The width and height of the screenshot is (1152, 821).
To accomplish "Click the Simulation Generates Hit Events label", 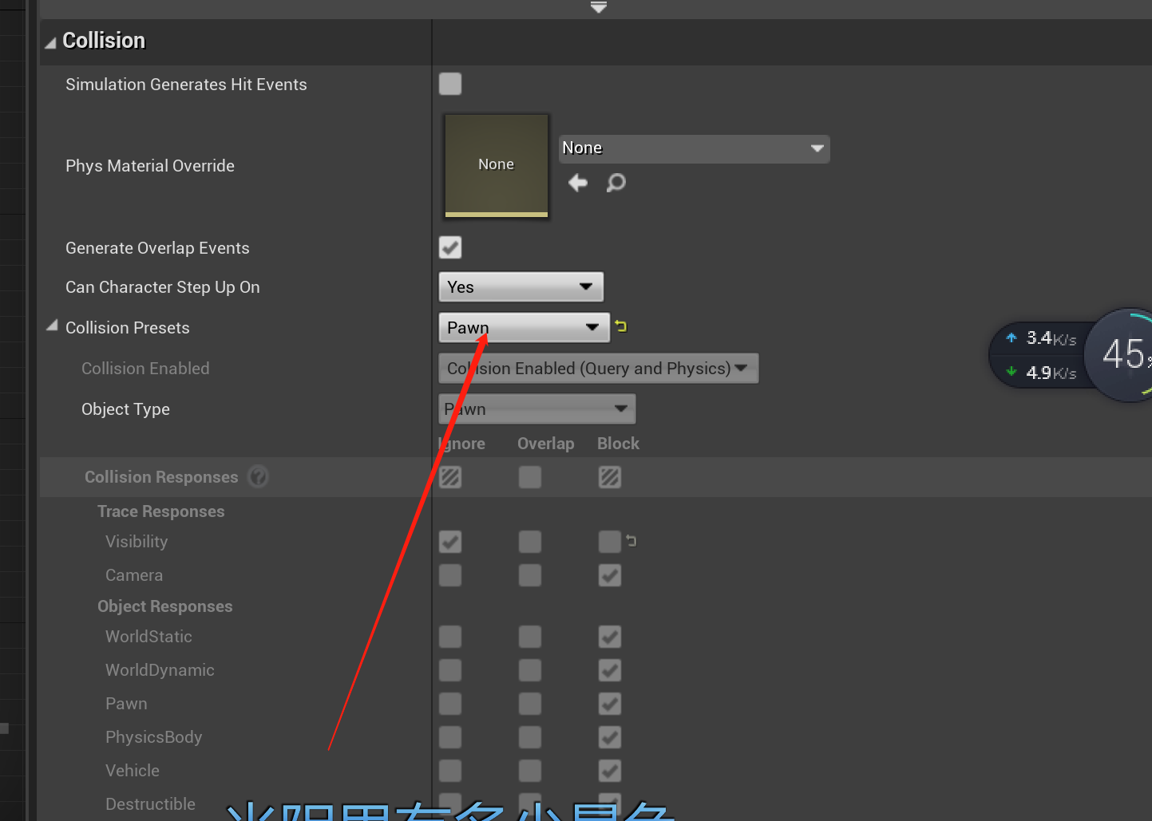I will tap(186, 85).
